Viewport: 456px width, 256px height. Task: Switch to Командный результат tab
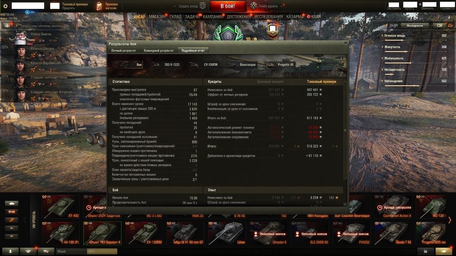point(159,50)
